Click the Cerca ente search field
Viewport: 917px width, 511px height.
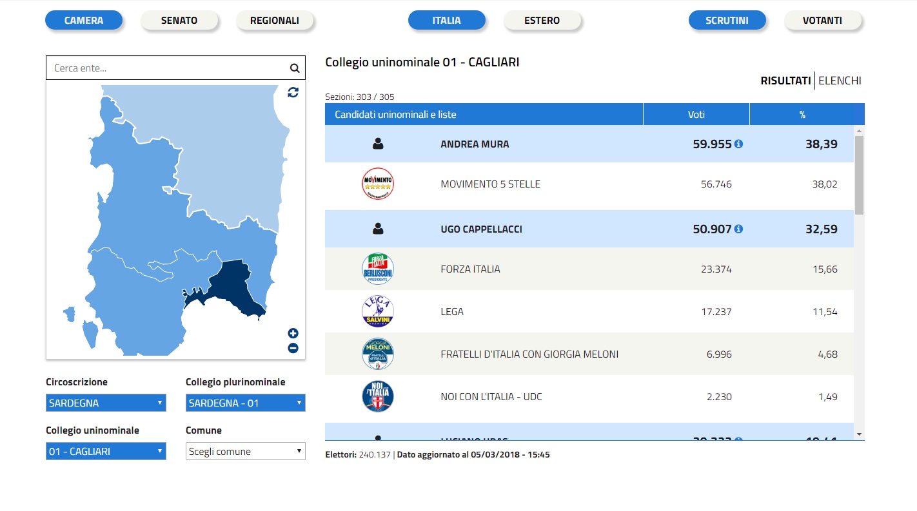coord(168,68)
